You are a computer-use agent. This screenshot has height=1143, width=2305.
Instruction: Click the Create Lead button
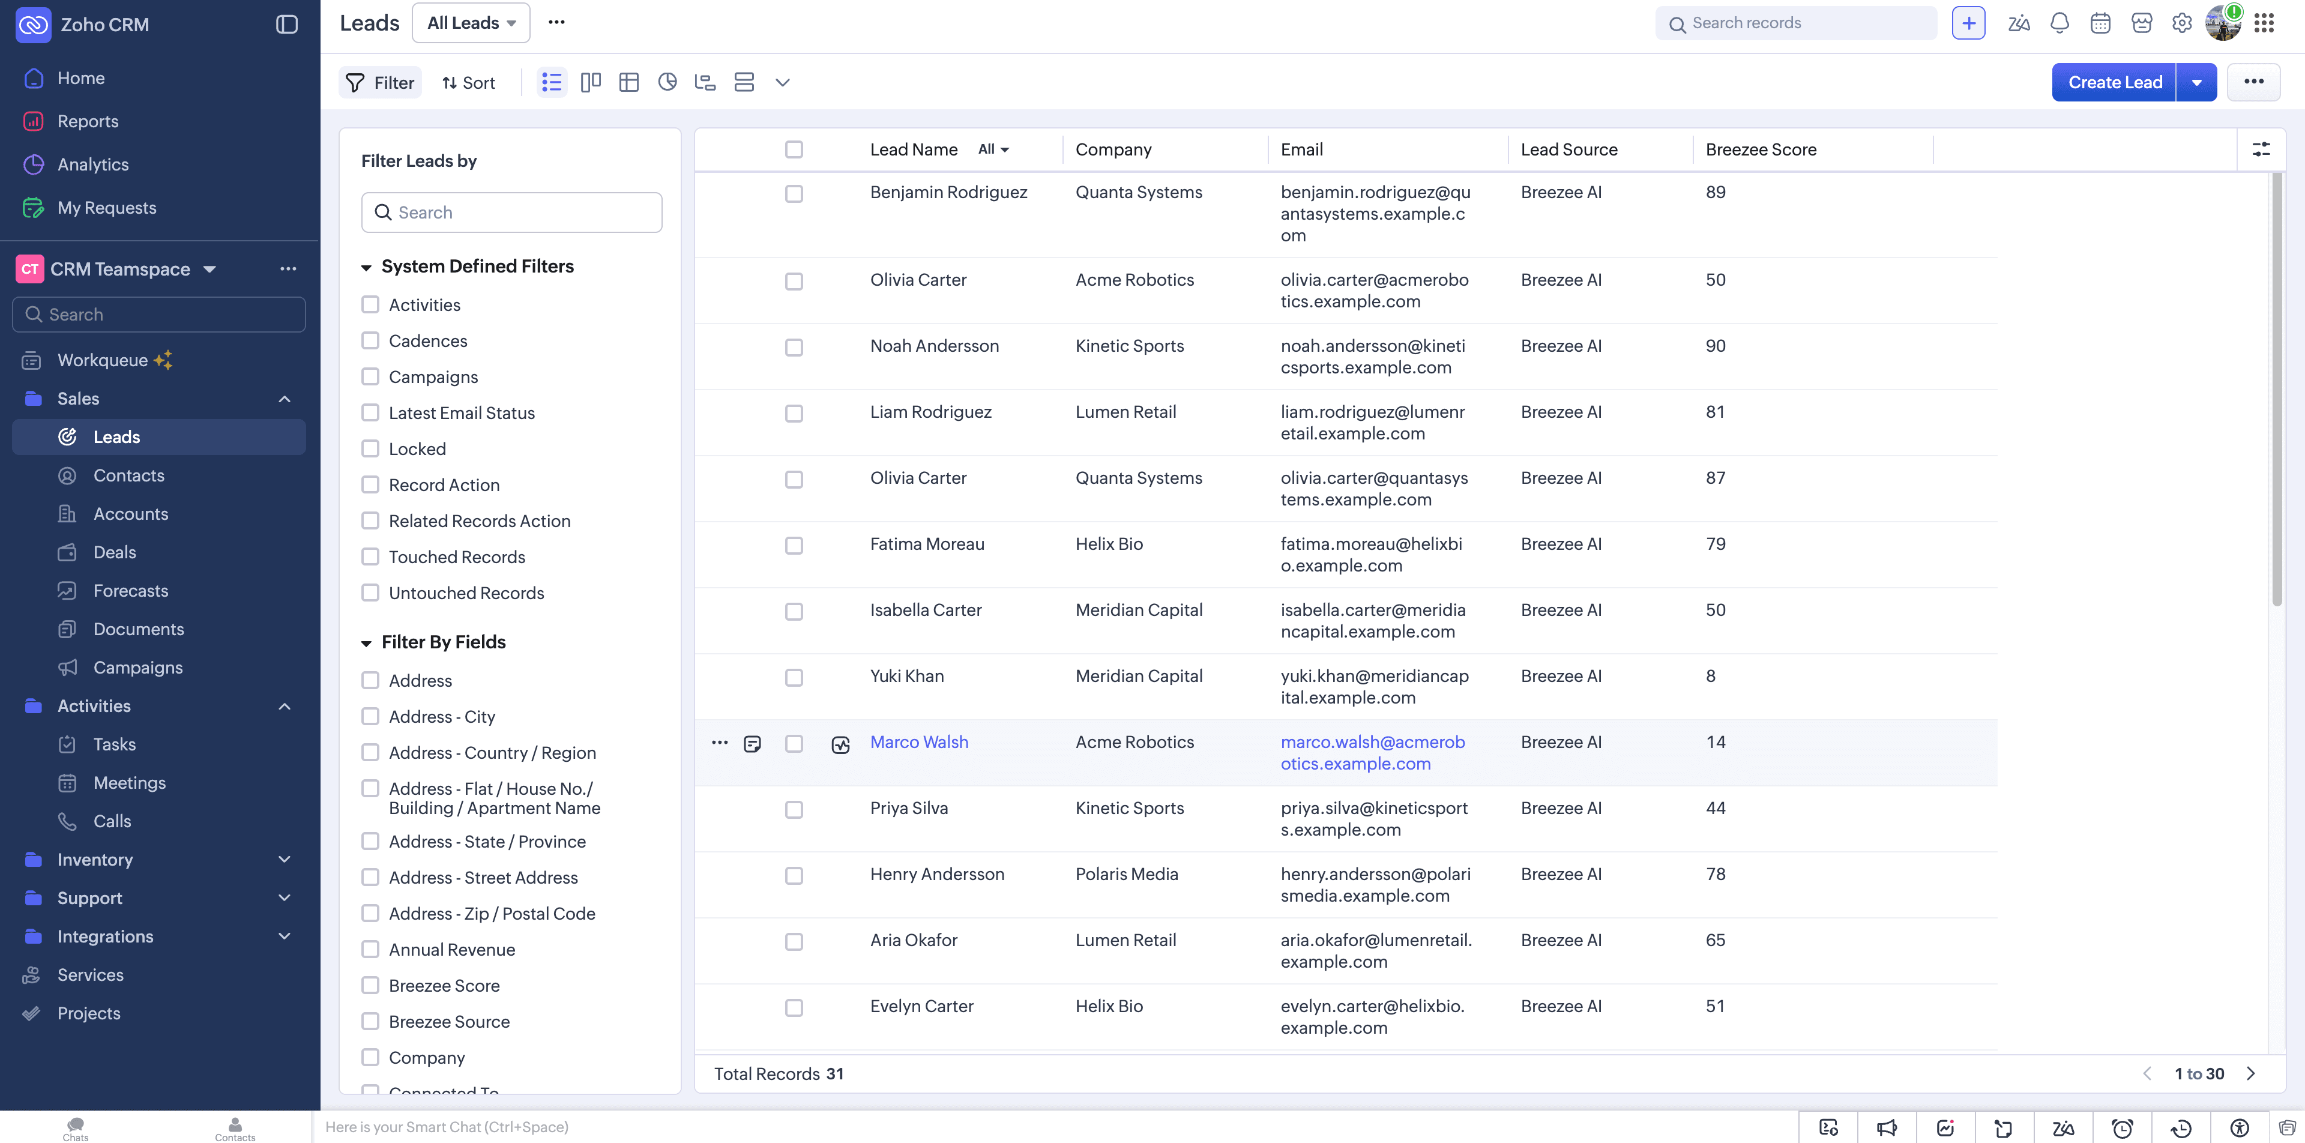point(2114,82)
